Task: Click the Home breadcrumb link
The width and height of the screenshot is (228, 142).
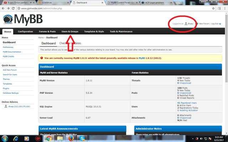Action: (41, 38)
